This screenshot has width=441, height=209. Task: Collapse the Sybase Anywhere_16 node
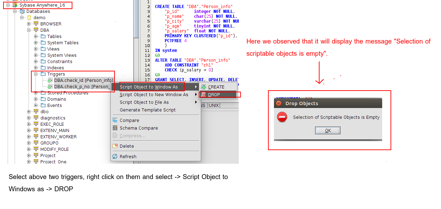point(8,5)
